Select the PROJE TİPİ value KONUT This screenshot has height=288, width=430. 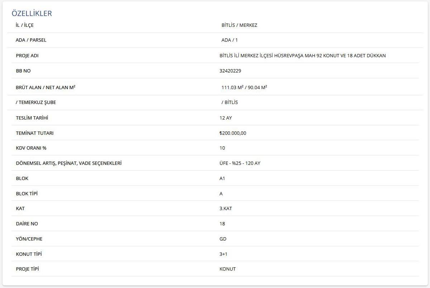click(228, 269)
